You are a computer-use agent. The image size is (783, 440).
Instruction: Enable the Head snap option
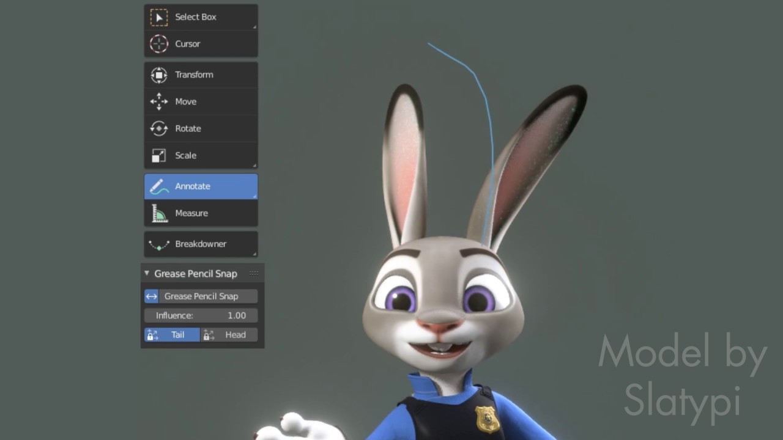[x=229, y=335]
